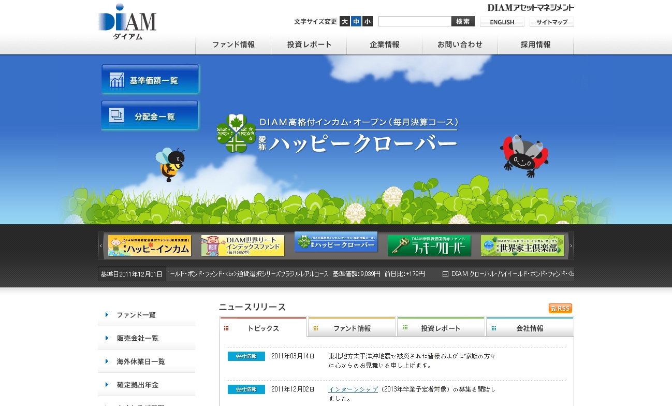Set text size to medium (中)
The image size is (672, 406).
click(x=356, y=21)
